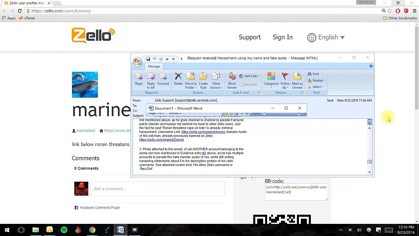The width and height of the screenshot is (419, 236).
Task: Click Create Rule in Actions group
Action: coord(203,81)
